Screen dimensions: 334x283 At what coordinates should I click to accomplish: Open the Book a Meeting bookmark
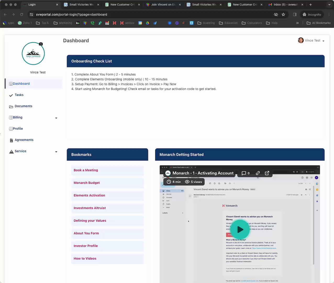click(107, 170)
